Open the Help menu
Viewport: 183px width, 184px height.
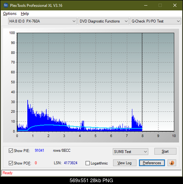(x=25, y=14)
